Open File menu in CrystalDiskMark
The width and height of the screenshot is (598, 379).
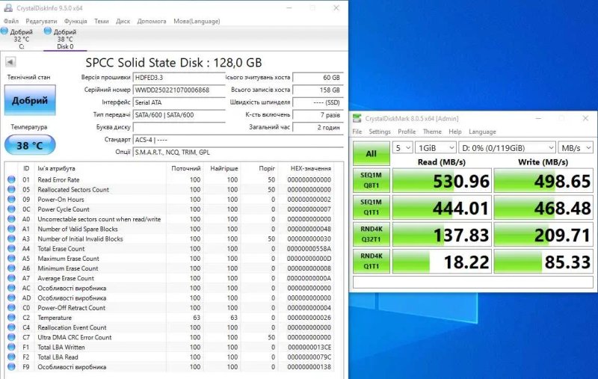point(357,132)
